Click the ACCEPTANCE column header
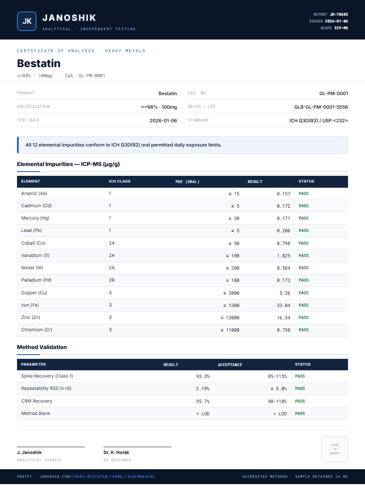The height and width of the screenshot is (496, 365). [230, 365]
